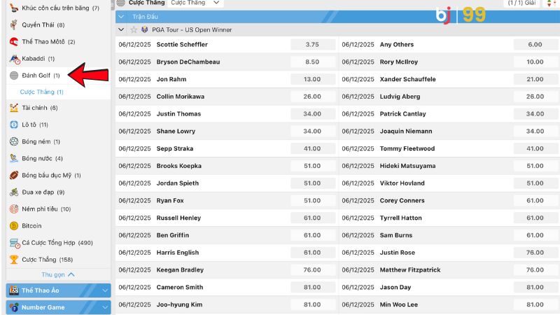This screenshot has width=560, height=315.
Task: Open the Bitcoin coin icon
Action: pyautogui.click(x=14, y=225)
